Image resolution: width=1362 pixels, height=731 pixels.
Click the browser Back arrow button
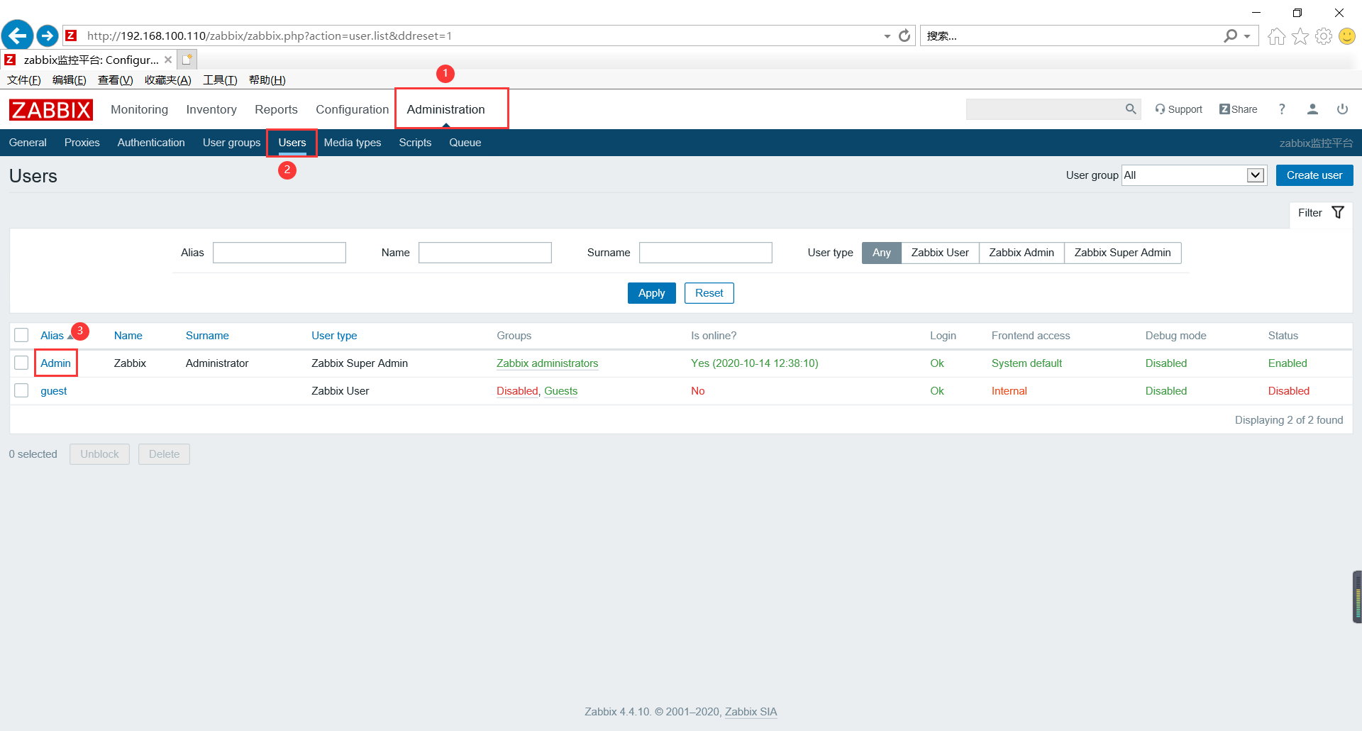coord(18,35)
